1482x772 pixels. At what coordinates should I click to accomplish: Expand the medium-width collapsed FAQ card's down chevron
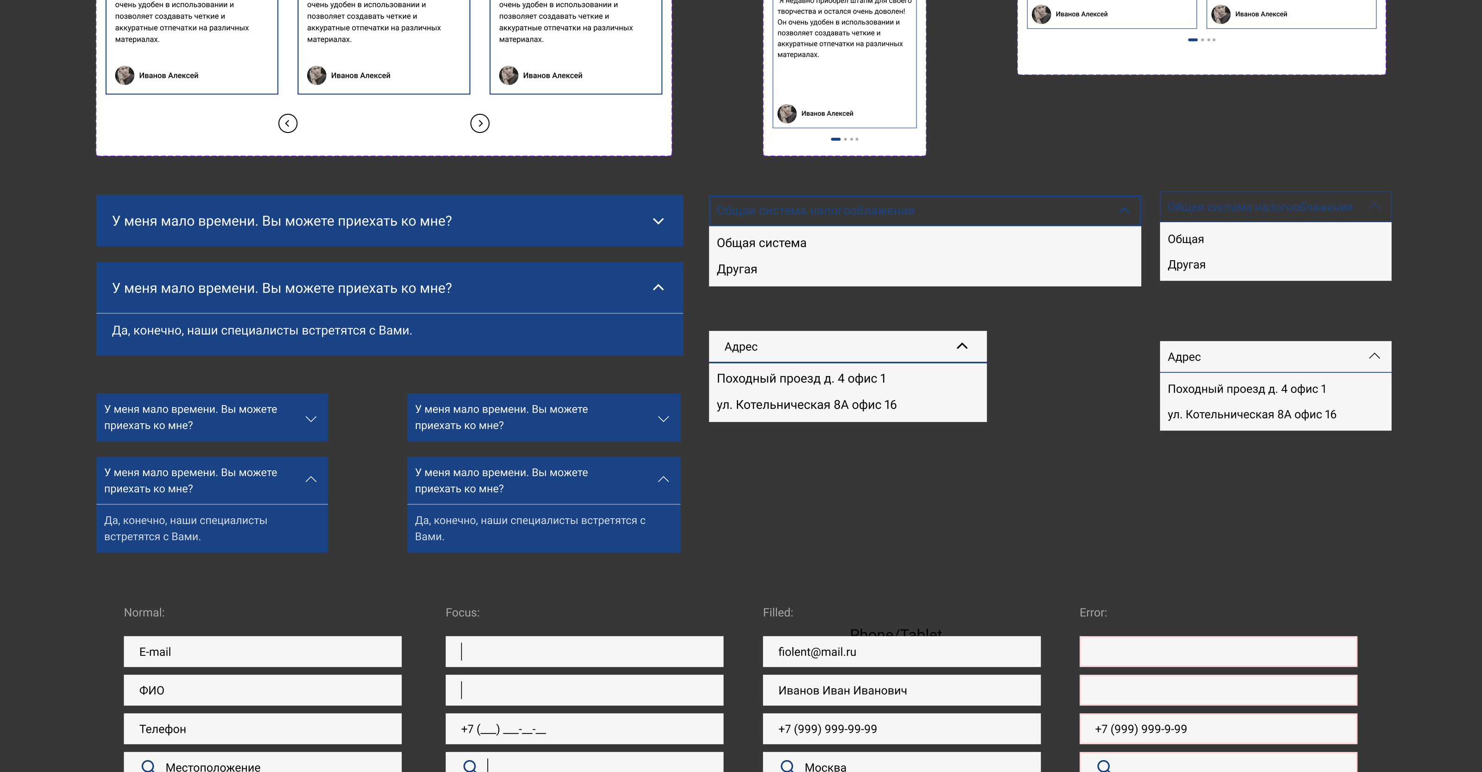pyautogui.click(x=663, y=419)
